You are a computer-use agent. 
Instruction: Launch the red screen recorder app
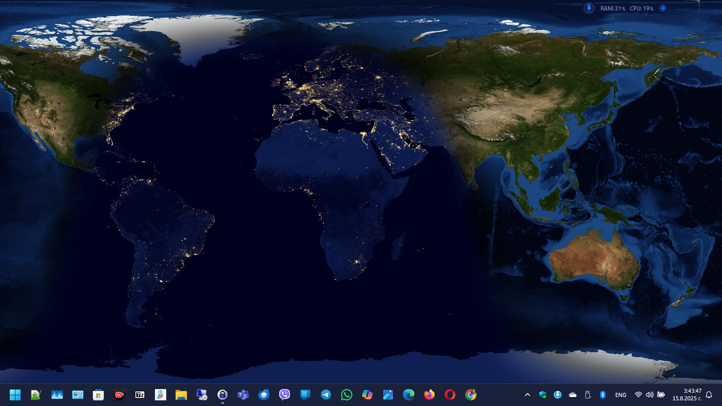[119, 395]
